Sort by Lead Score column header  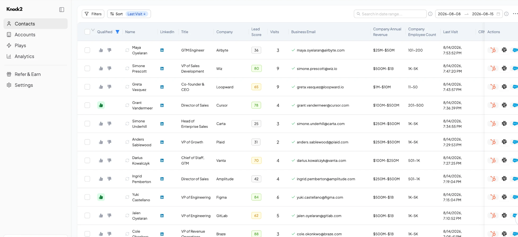[x=256, y=32]
